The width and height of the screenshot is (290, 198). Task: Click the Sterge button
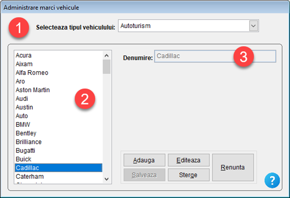pos(188,175)
